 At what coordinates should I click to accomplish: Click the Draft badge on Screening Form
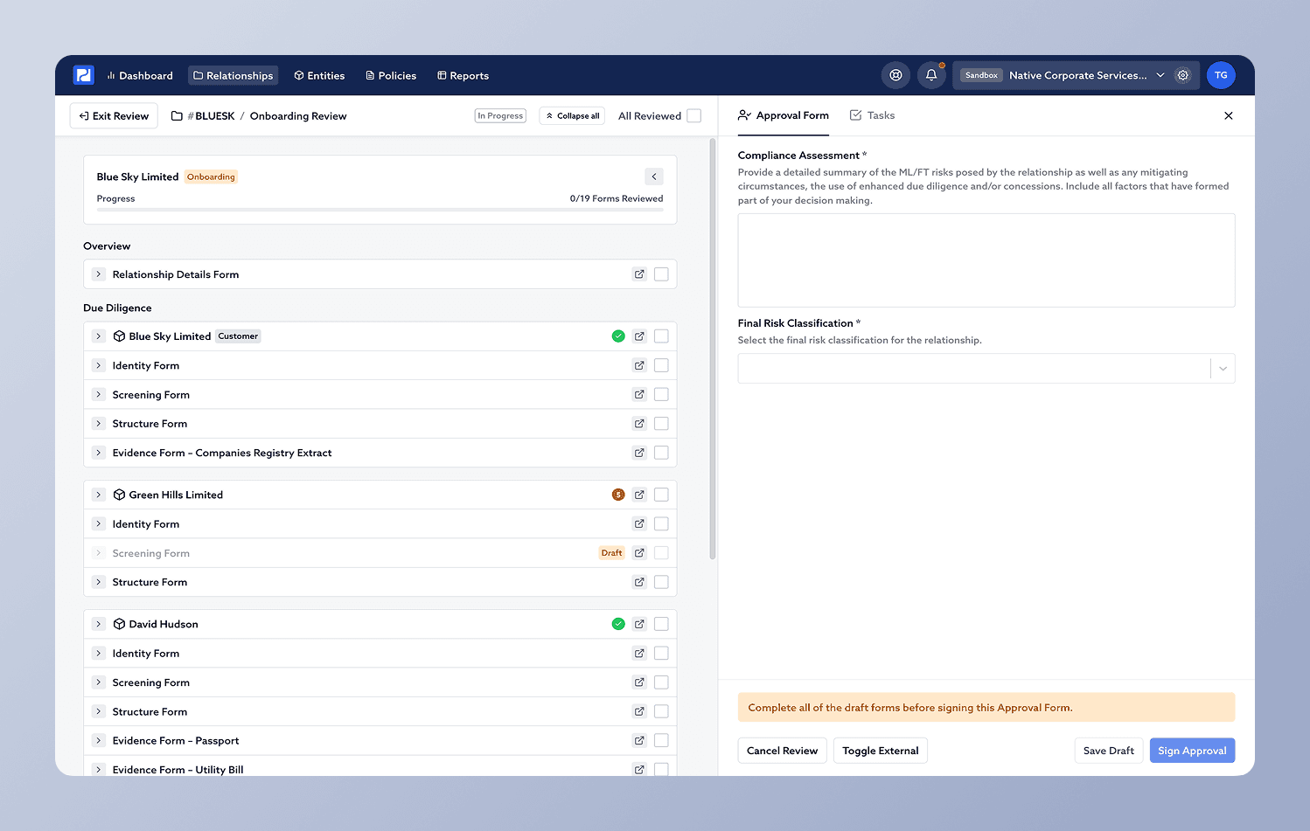(611, 553)
